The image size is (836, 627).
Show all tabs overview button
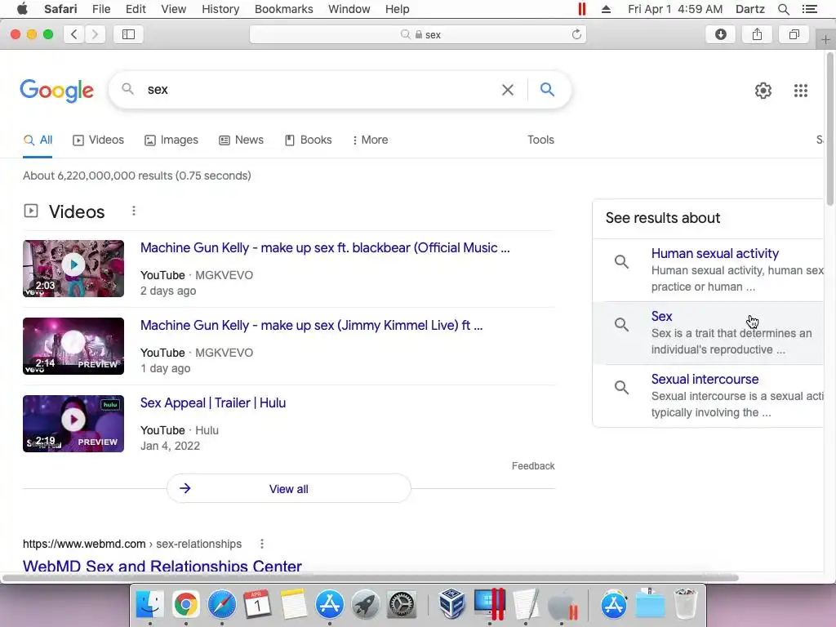[x=794, y=34]
